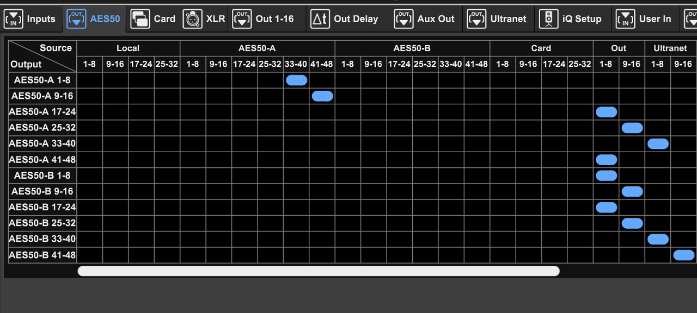Toggle AES50-B 9-16 routing from Out 9-16
This screenshot has width=697, height=313.
[x=632, y=191]
